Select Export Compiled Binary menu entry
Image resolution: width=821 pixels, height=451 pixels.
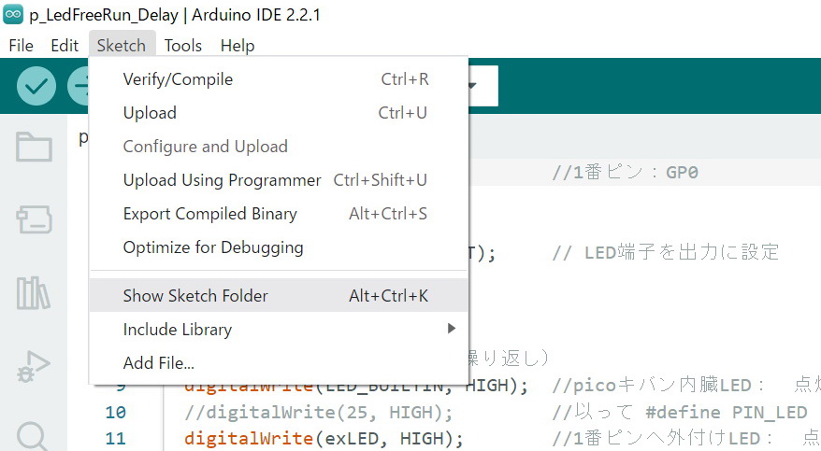279,214
